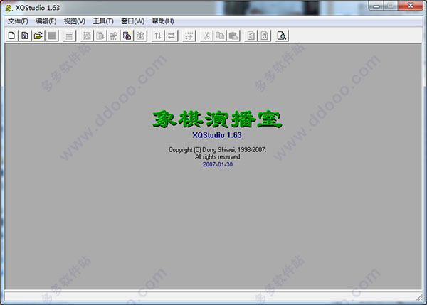Open the 窗口(W) menu
The image size is (427, 305).
(x=132, y=21)
